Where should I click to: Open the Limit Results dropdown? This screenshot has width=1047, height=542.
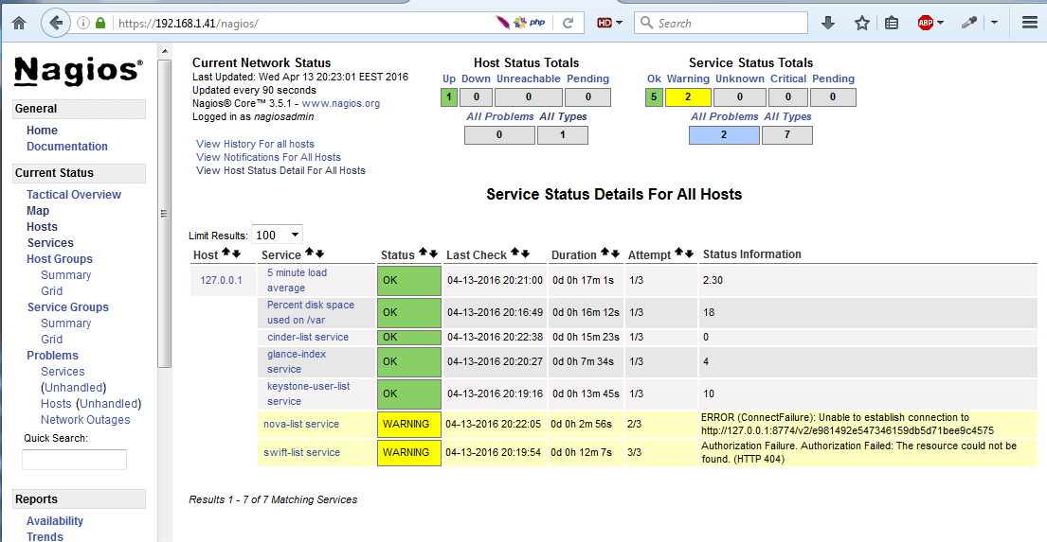pos(277,235)
